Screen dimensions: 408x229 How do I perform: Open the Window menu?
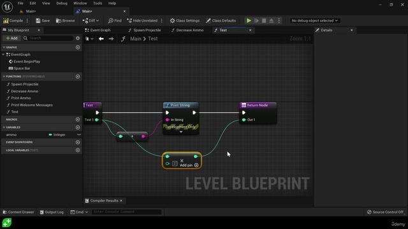(80, 3)
